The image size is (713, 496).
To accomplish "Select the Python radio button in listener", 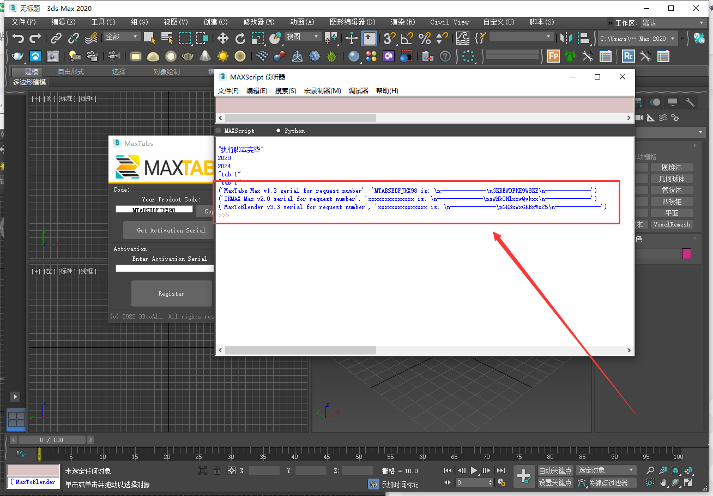I will tap(279, 131).
